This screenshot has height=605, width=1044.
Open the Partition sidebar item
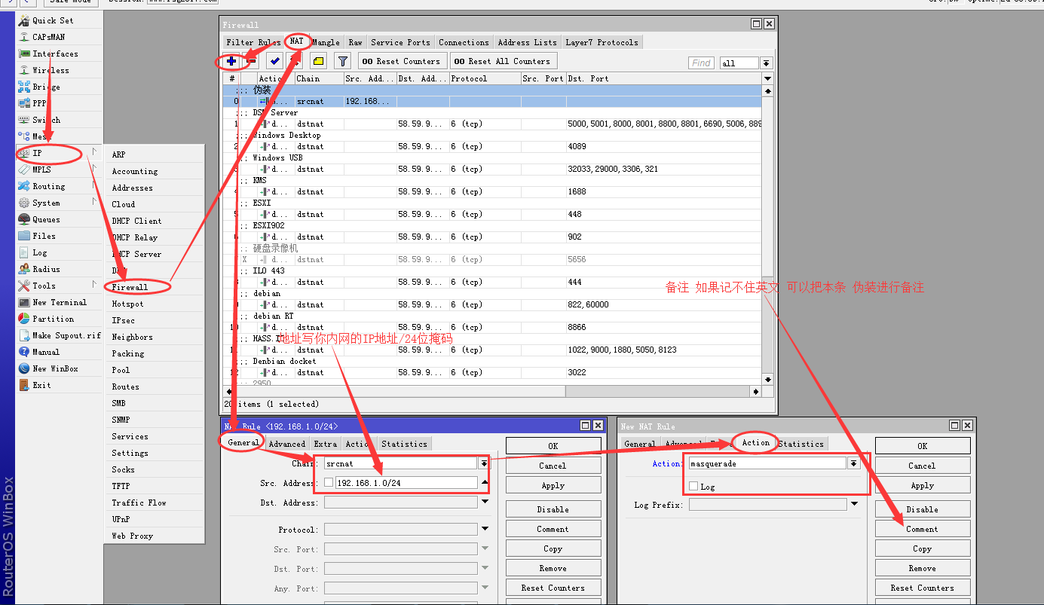53,319
